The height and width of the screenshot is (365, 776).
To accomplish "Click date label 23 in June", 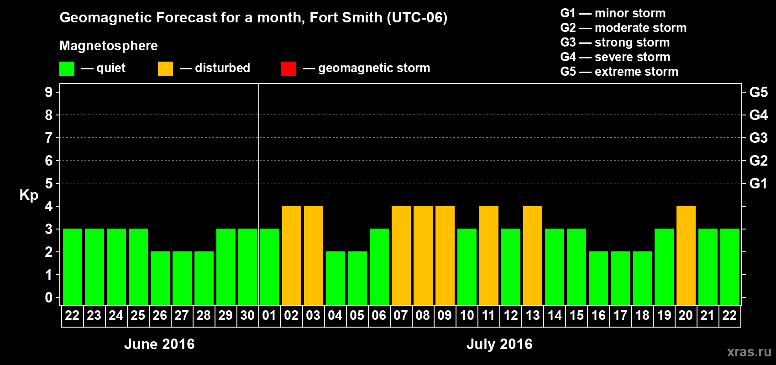I will coord(94,316).
